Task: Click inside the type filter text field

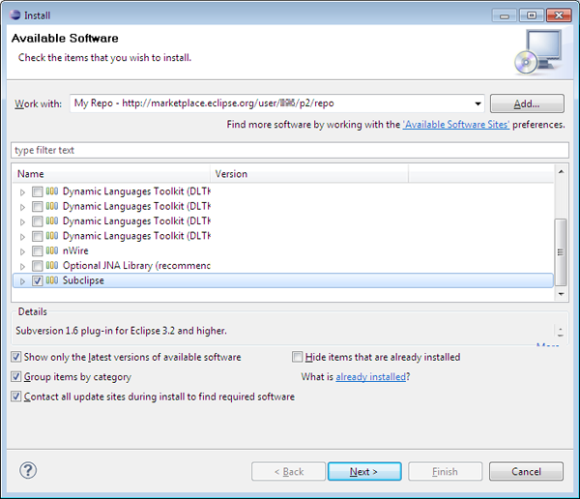Action: click(290, 150)
